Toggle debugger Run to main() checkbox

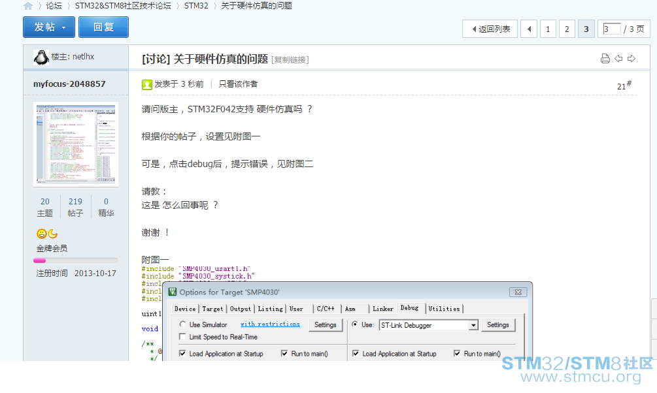click(x=457, y=353)
